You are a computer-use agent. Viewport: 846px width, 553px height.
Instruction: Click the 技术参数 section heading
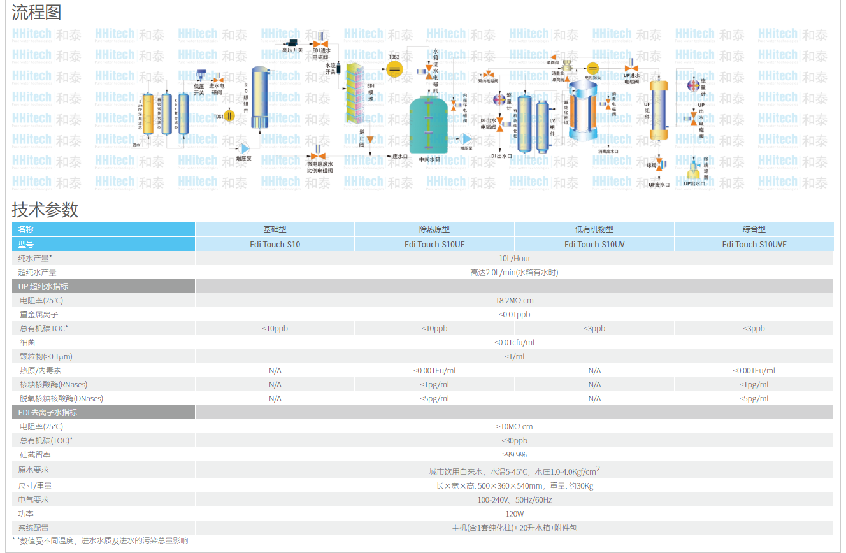[45, 209]
